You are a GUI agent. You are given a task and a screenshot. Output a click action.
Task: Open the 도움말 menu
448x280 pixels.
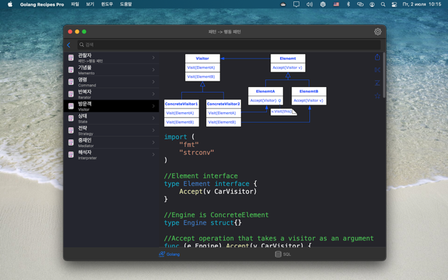[x=125, y=4]
